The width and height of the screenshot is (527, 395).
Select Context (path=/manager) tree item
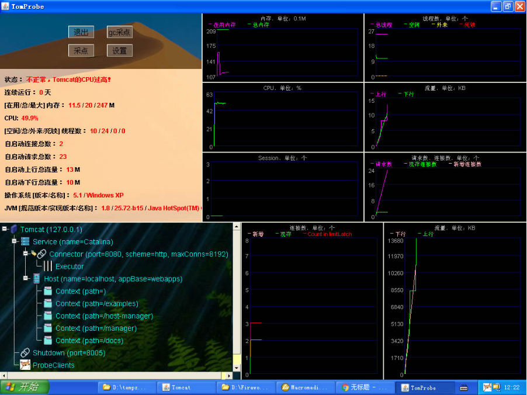(96, 328)
